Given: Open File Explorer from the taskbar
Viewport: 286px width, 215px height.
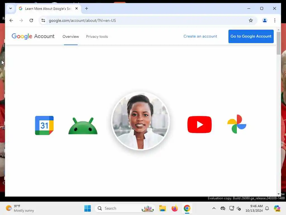Looking at the screenshot, I should (162, 208).
